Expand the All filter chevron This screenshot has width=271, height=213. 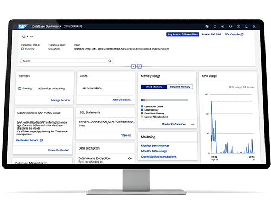click(31, 37)
